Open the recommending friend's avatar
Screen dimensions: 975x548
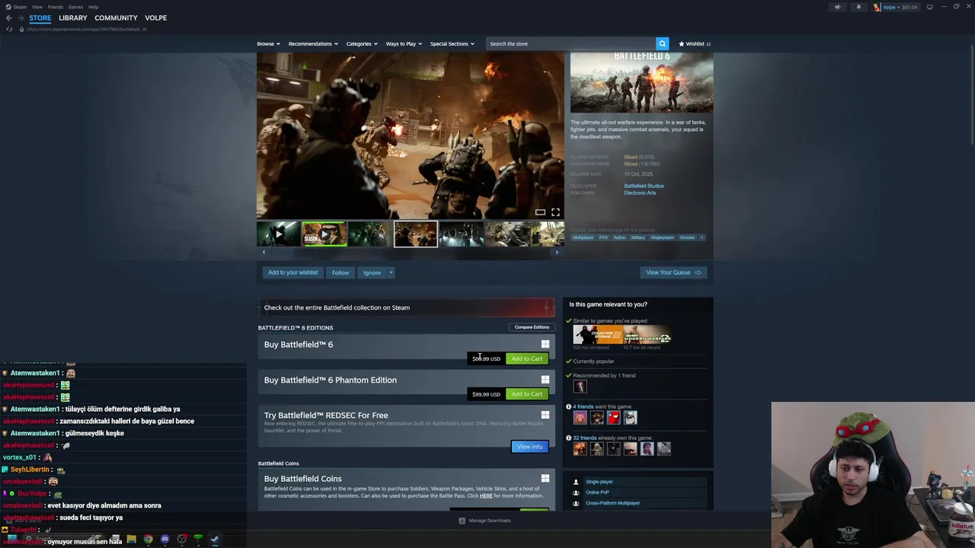580,386
